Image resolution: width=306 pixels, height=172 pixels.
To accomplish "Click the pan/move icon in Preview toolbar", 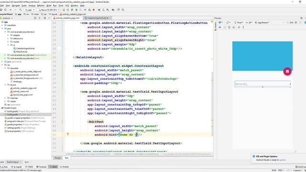I will point(239,27).
